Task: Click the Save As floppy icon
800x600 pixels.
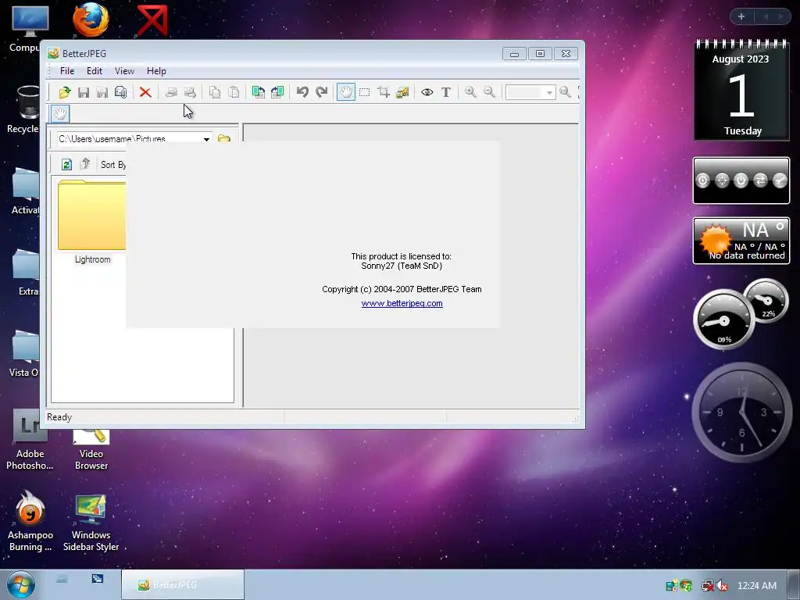Action: 102,92
